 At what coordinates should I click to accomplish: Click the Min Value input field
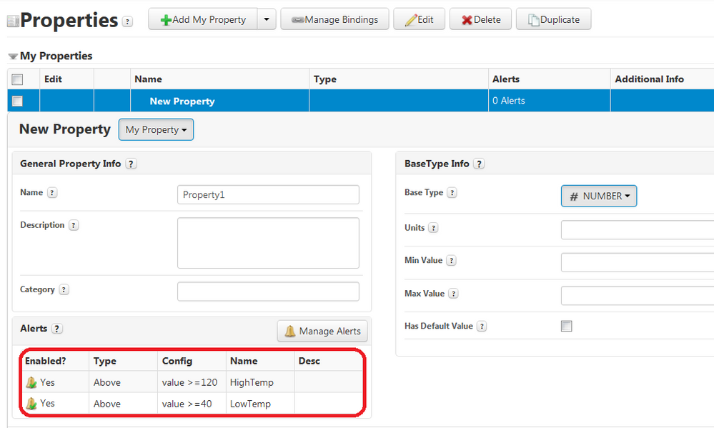pyautogui.click(x=638, y=263)
